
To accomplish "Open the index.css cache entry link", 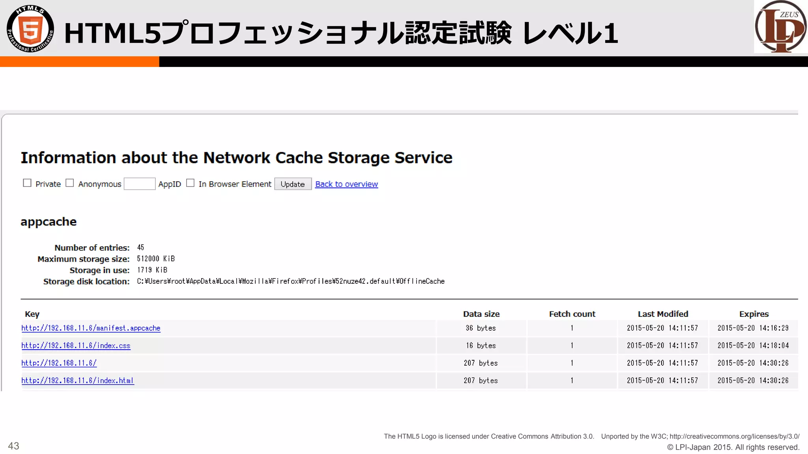I will (76, 346).
